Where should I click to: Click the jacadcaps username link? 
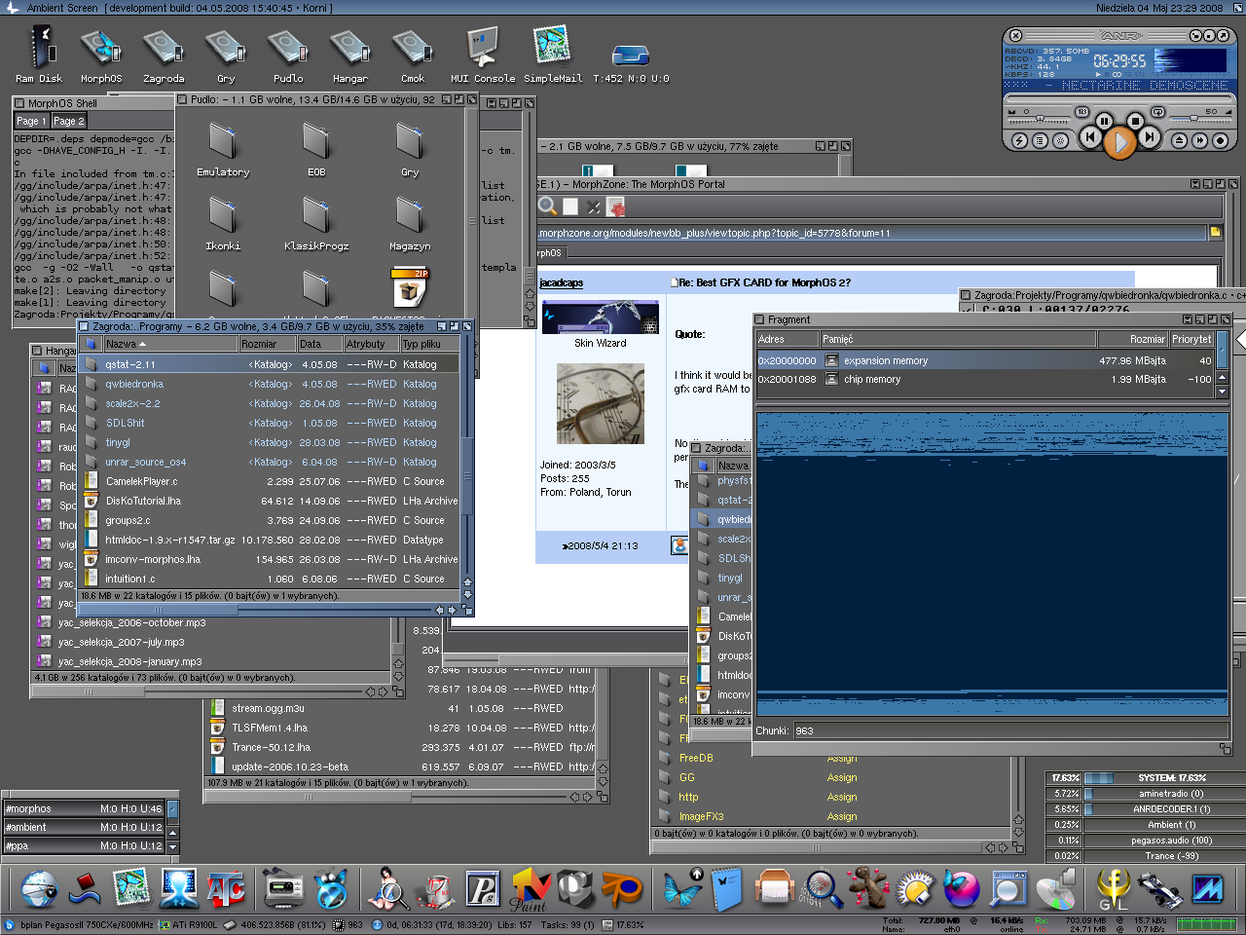click(562, 282)
